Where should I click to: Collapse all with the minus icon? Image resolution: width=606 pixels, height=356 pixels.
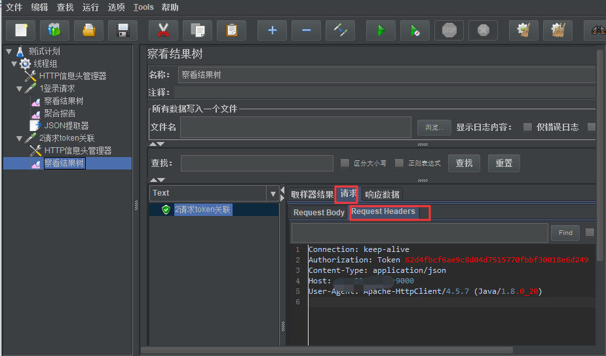click(x=306, y=30)
